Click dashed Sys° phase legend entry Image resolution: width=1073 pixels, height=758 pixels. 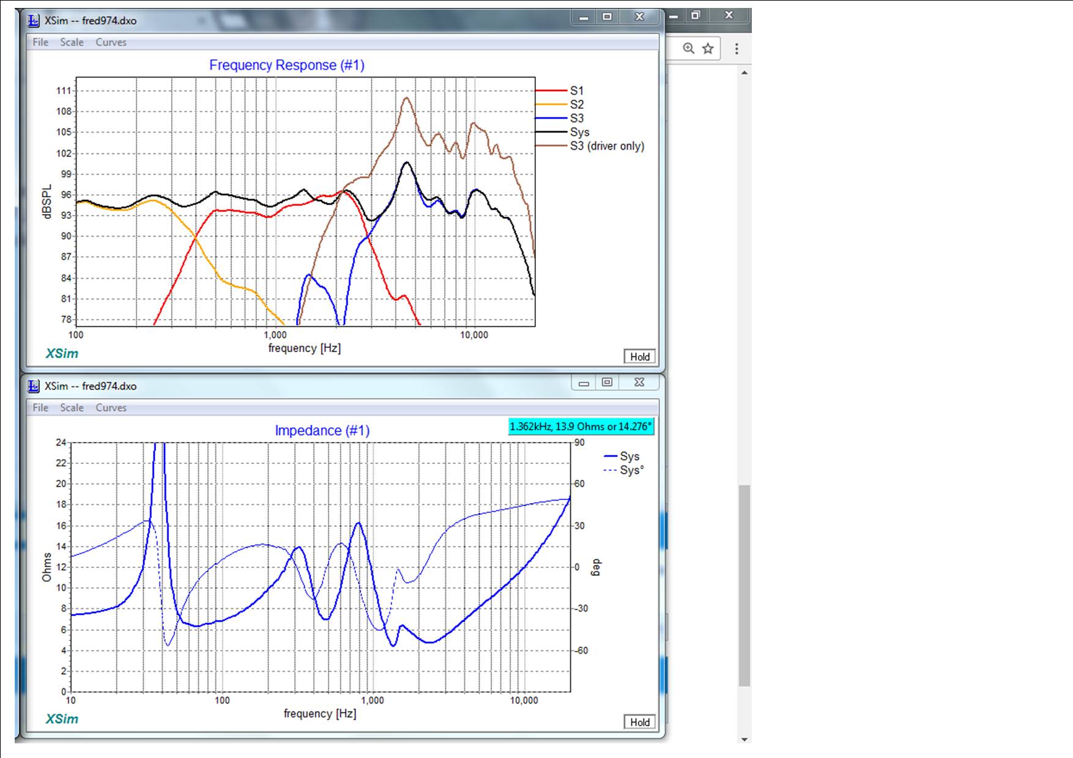[x=623, y=470]
